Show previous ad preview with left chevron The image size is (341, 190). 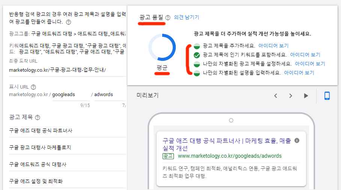pos(276,96)
